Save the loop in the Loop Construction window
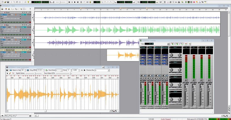Viewport: 231px width, 120px height. pos(7,70)
